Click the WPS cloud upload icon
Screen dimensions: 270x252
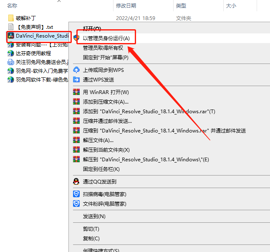click(x=76, y=70)
